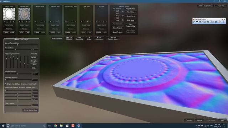Click the O (open) button under Diffuse Map

point(26,22)
